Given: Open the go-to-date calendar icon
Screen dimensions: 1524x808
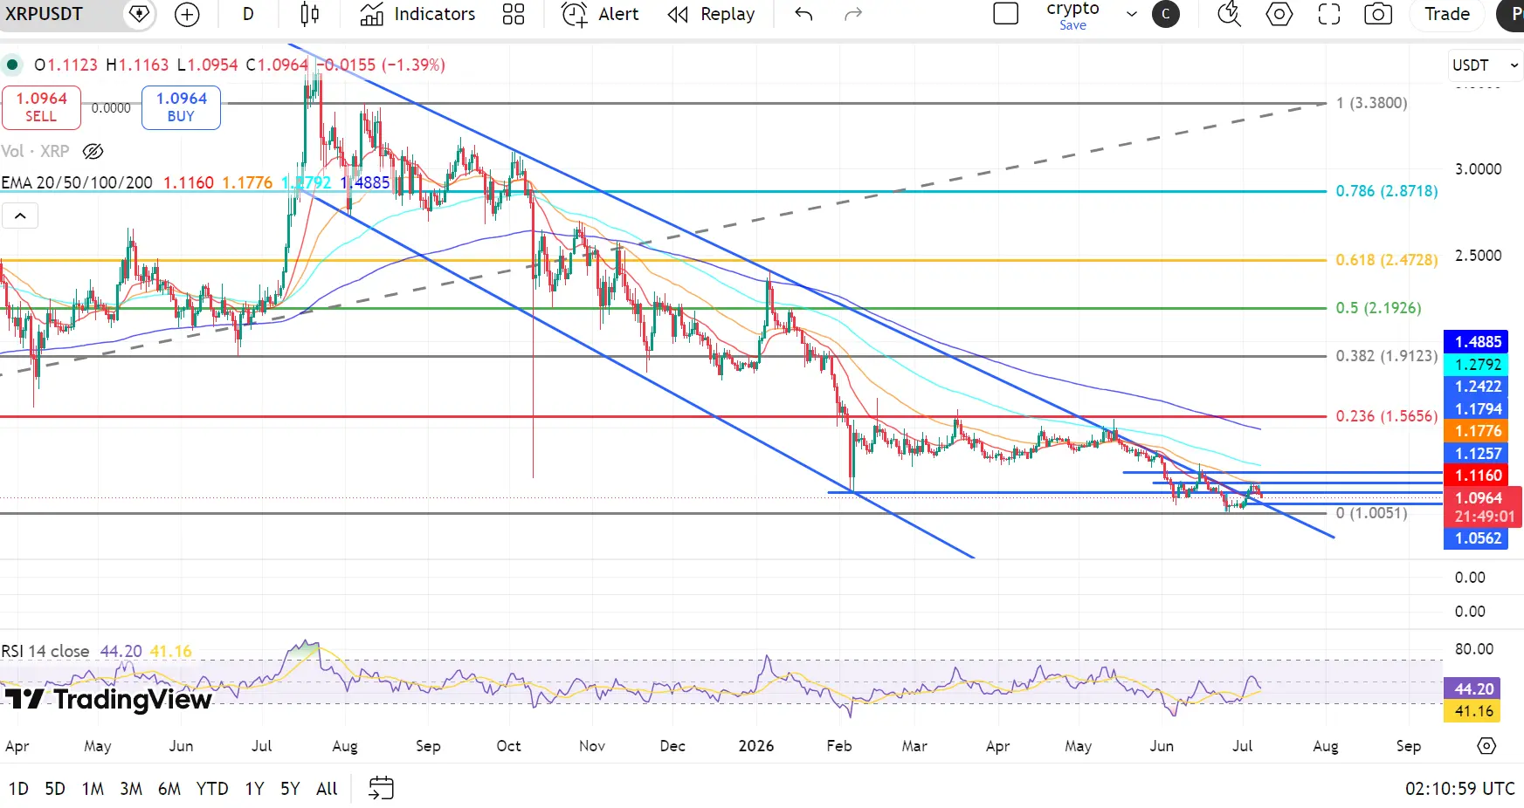Looking at the screenshot, I should [x=381, y=789].
